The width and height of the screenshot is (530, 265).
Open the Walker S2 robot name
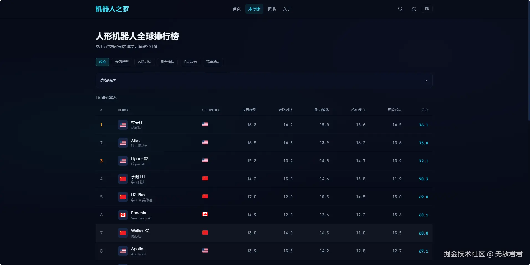(x=140, y=231)
